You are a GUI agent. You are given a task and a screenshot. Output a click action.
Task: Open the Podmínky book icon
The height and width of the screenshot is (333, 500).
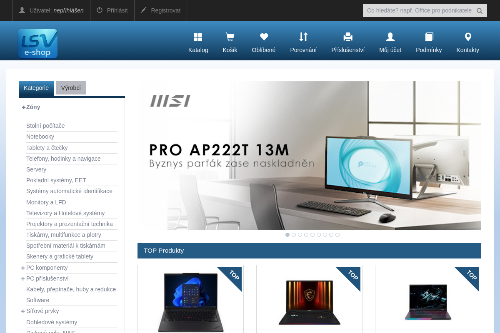[x=429, y=37]
